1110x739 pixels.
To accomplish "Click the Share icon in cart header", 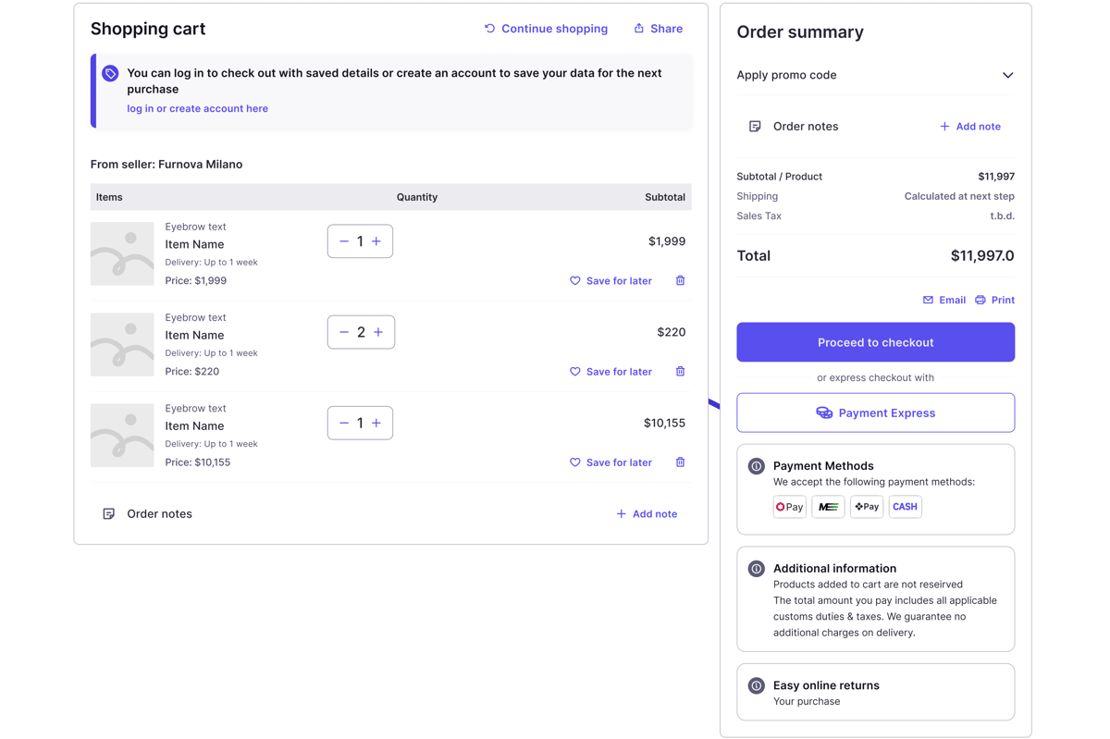I will click(638, 29).
